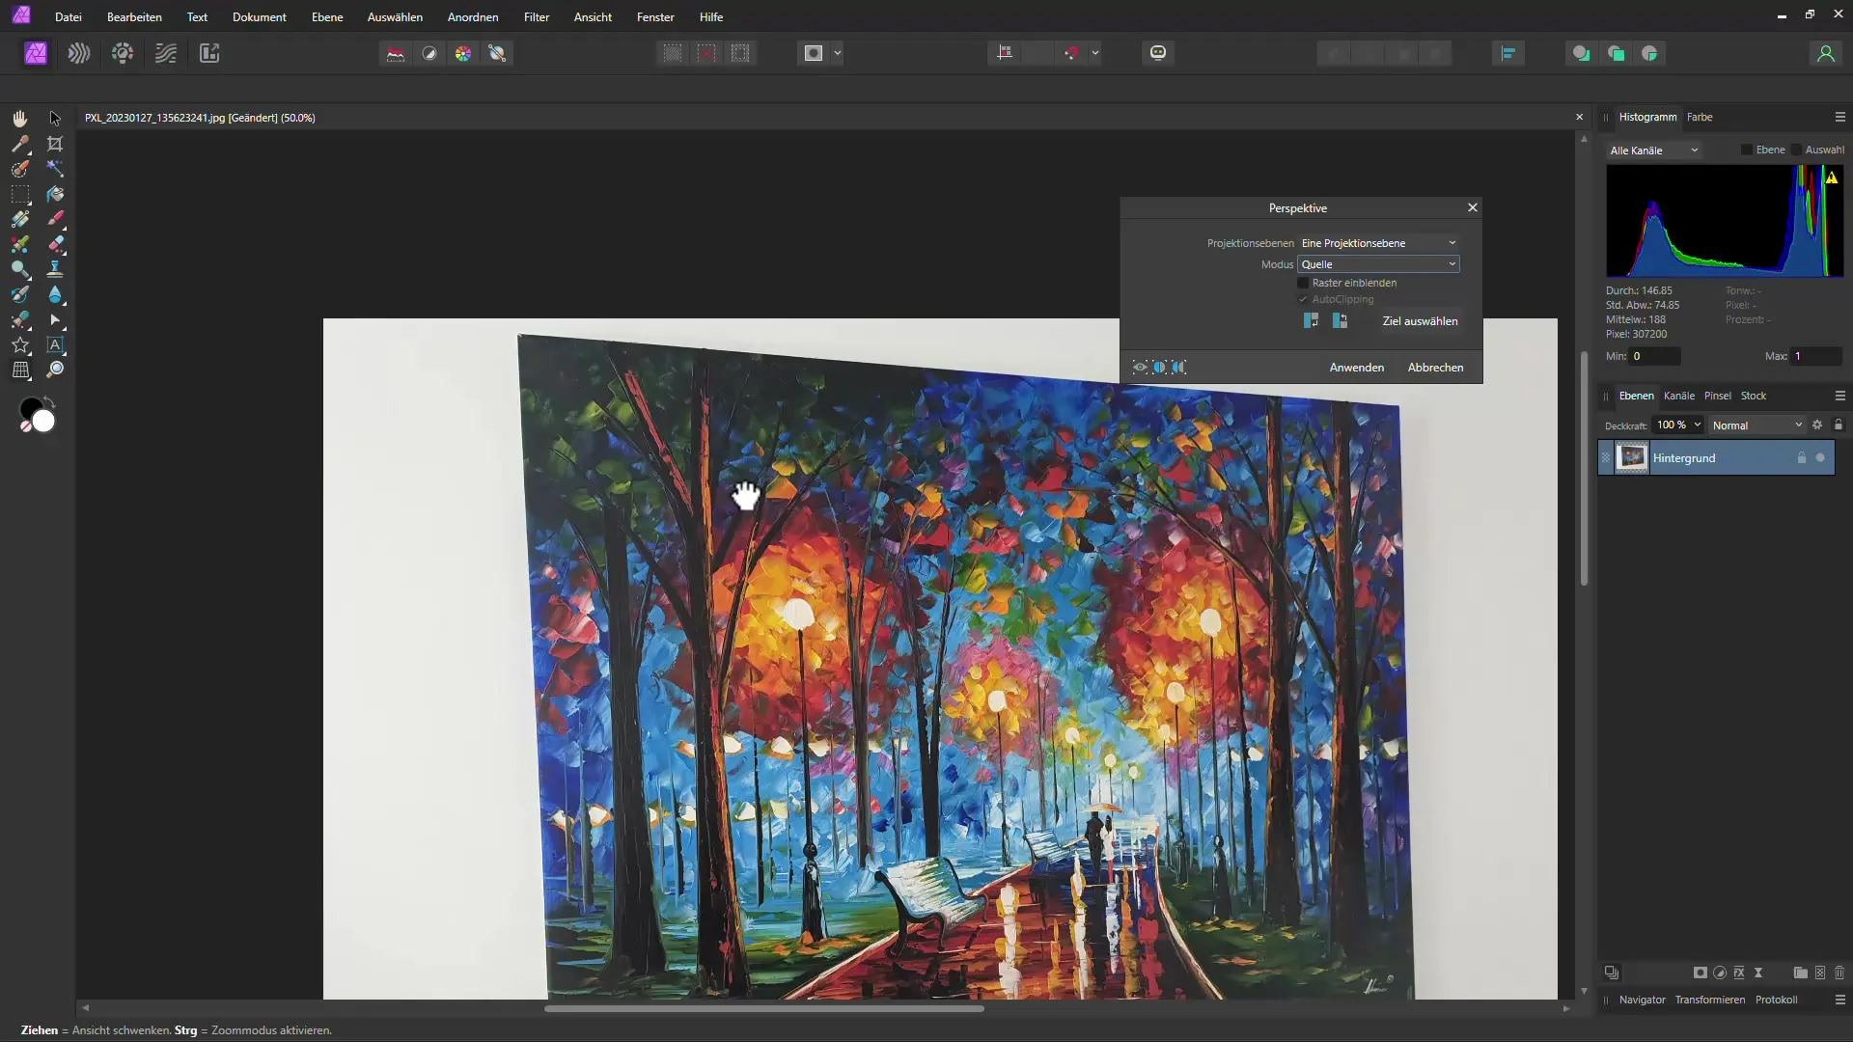This screenshot has height=1042, width=1853.
Task: Select the Clone Stamp tool
Action: tap(55, 268)
